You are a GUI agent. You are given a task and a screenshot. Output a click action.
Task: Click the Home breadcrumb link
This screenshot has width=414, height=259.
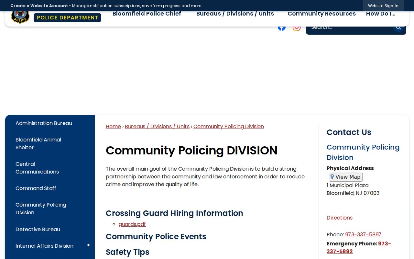click(113, 126)
